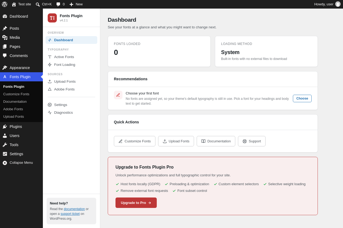Click the Font Loading lightning icon
The width and height of the screenshot is (343, 228).
coord(50,64)
